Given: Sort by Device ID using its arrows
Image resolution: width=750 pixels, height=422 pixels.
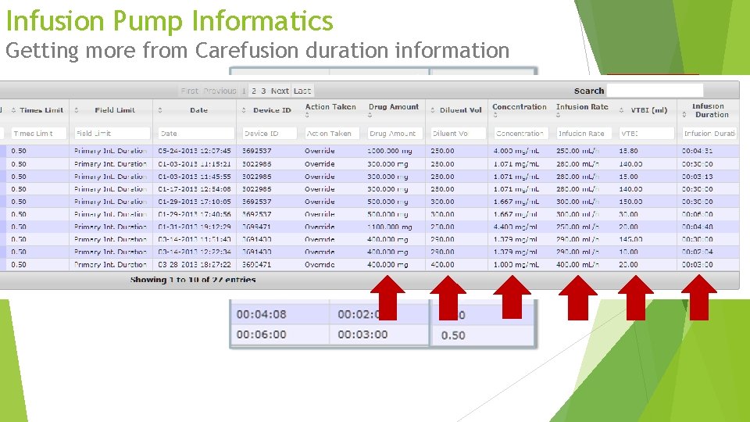Looking at the screenshot, I should point(244,110).
